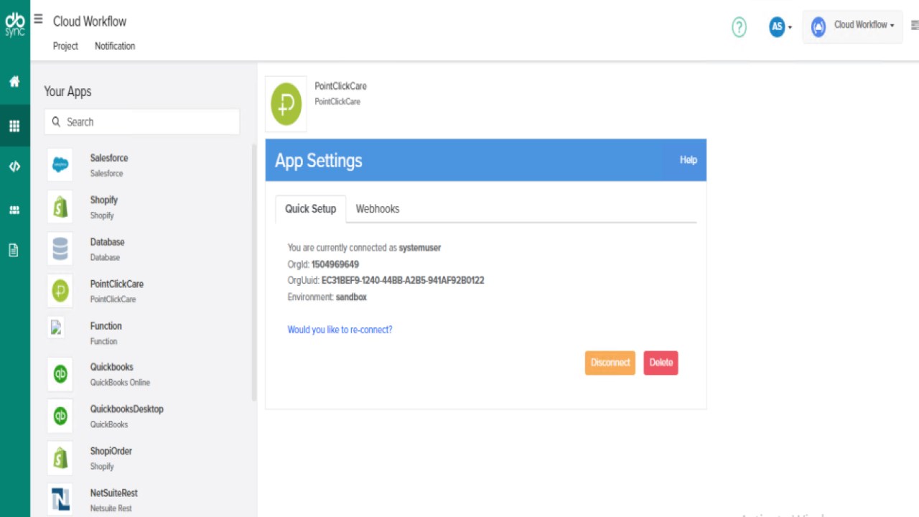Click the orange Disconnect button
Screen dimensions: 919x517
[x=610, y=363]
